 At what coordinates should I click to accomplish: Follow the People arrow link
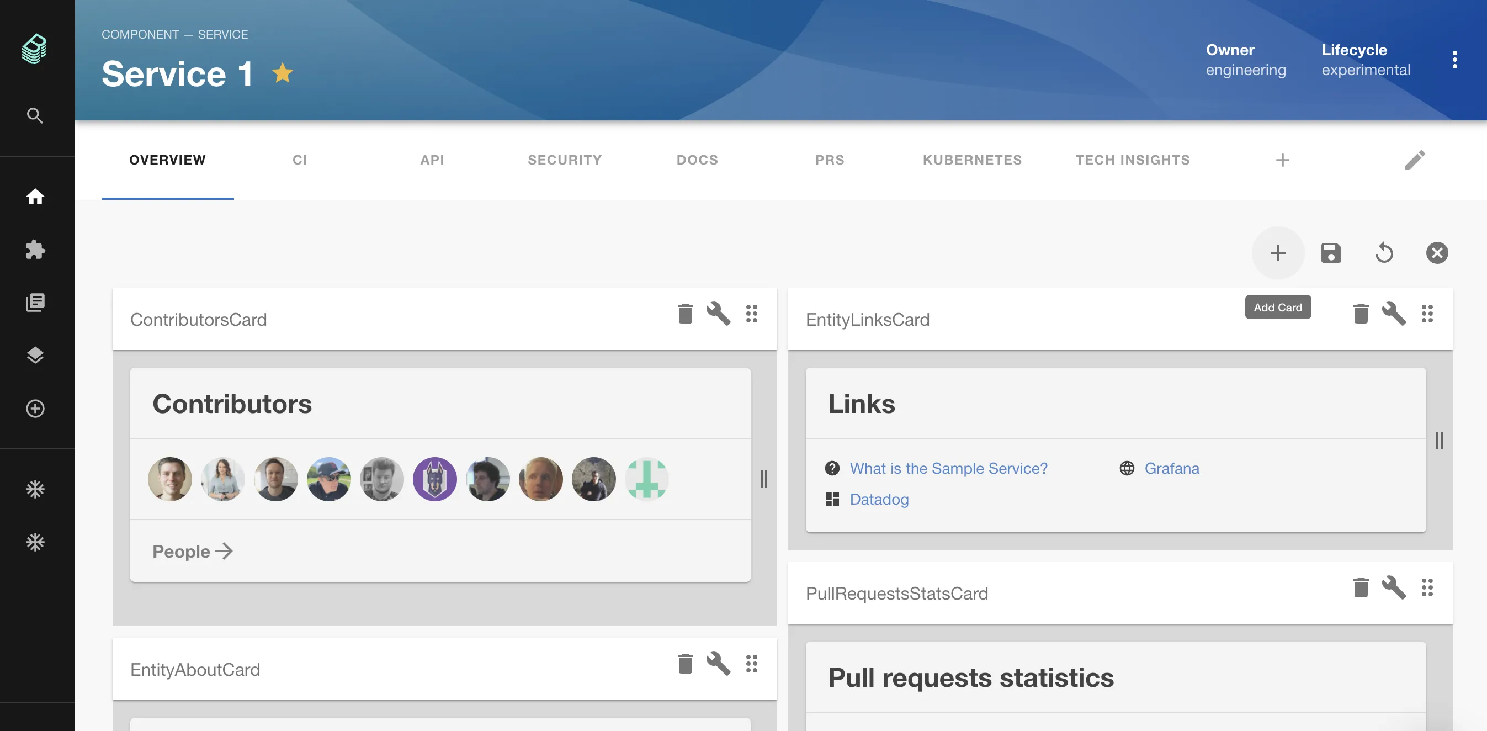pos(192,552)
